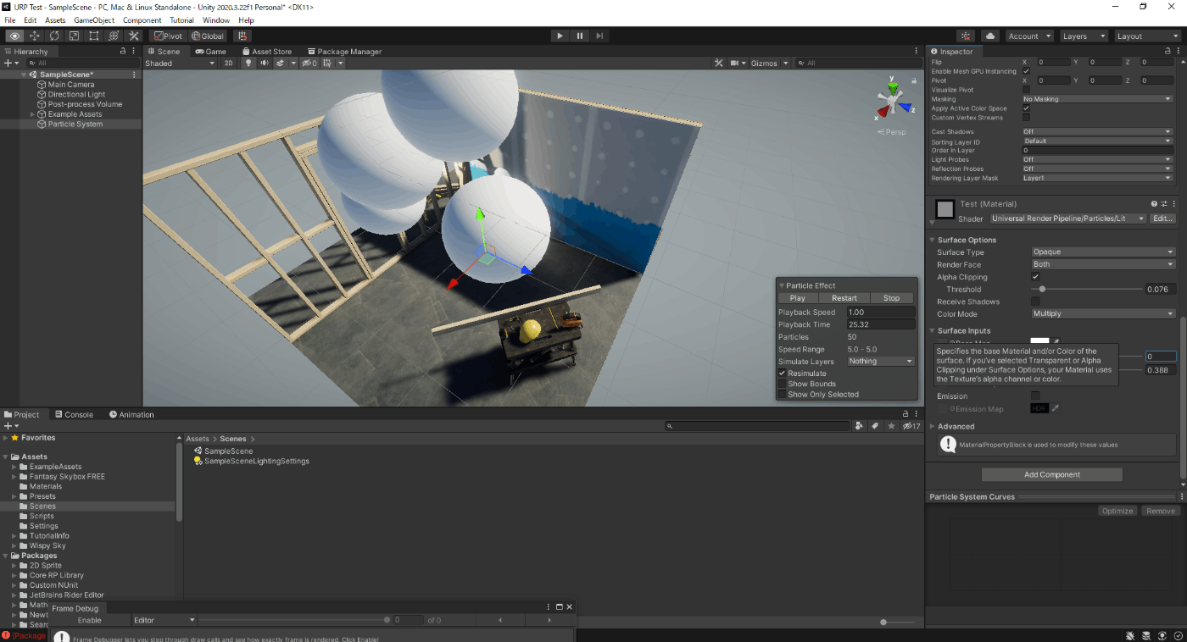Click the scene orientation gizmo cube

pos(892,102)
